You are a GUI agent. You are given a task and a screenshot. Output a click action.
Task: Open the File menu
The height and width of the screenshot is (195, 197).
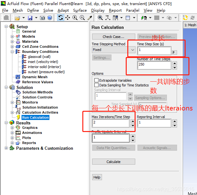[5, 10]
